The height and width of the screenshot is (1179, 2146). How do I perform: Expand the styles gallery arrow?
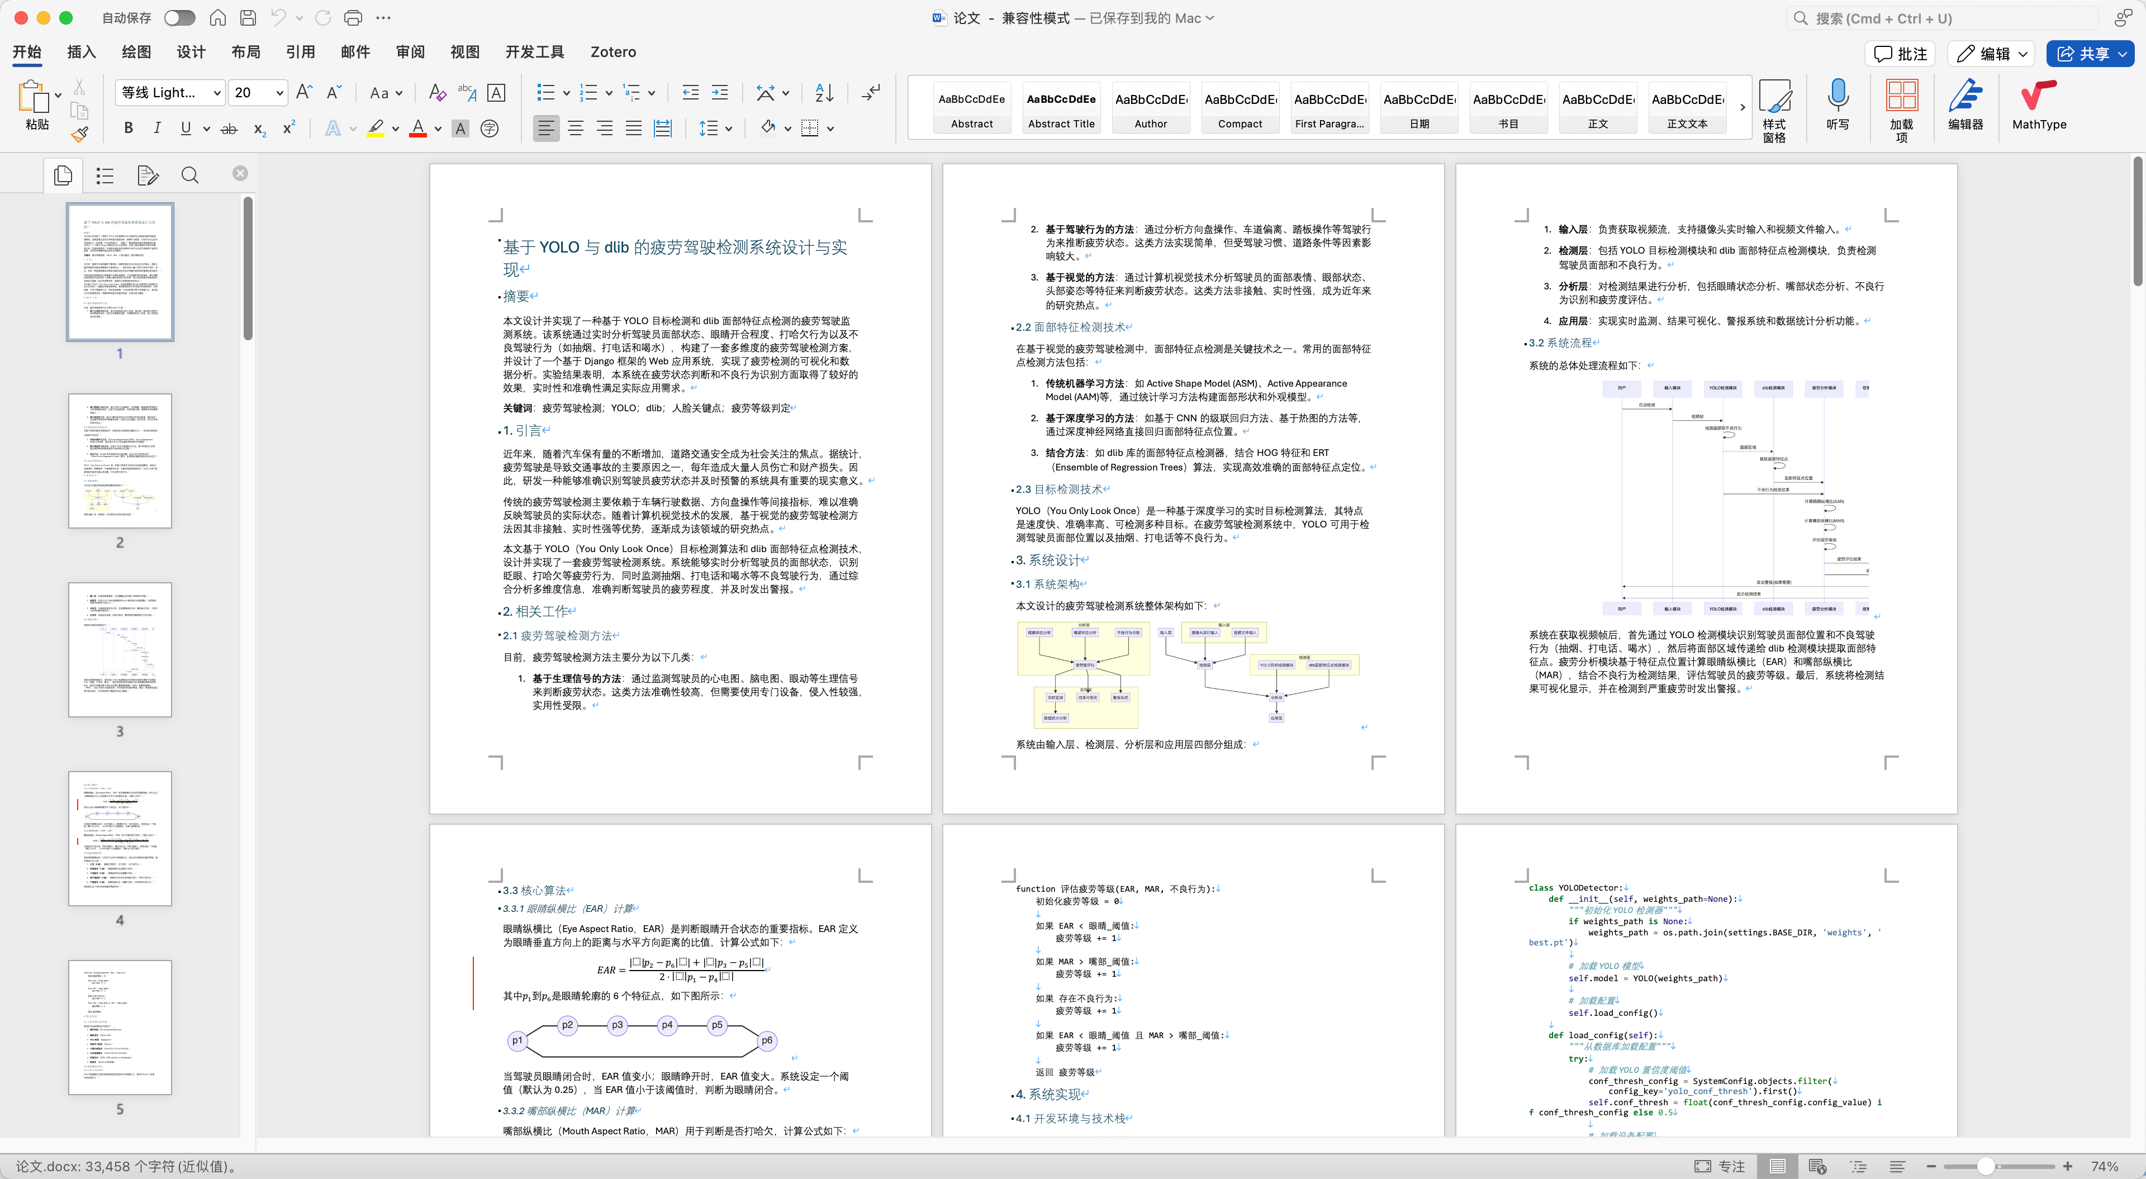click(x=1742, y=107)
